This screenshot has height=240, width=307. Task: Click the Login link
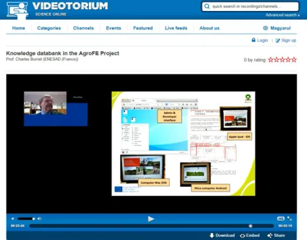click(262, 40)
